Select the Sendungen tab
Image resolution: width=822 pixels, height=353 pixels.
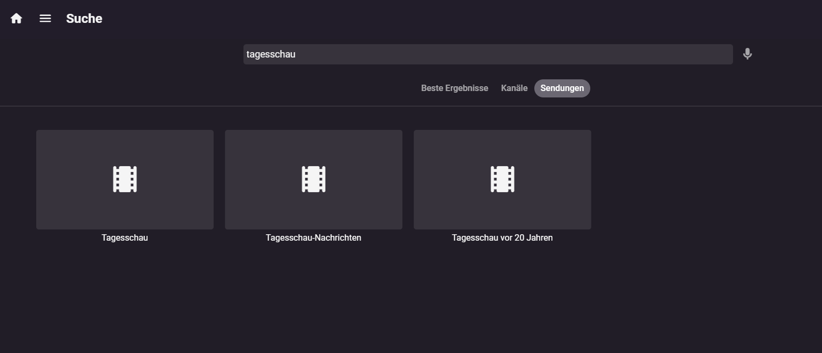click(x=562, y=88)
